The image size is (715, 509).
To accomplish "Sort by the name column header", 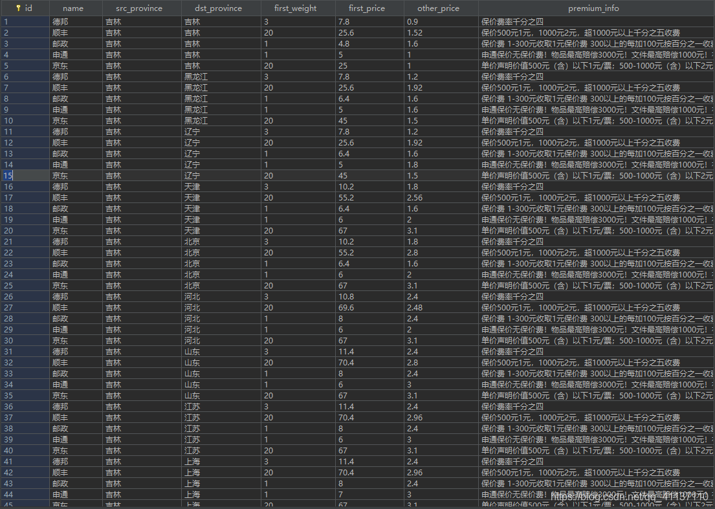I will 73,8.
